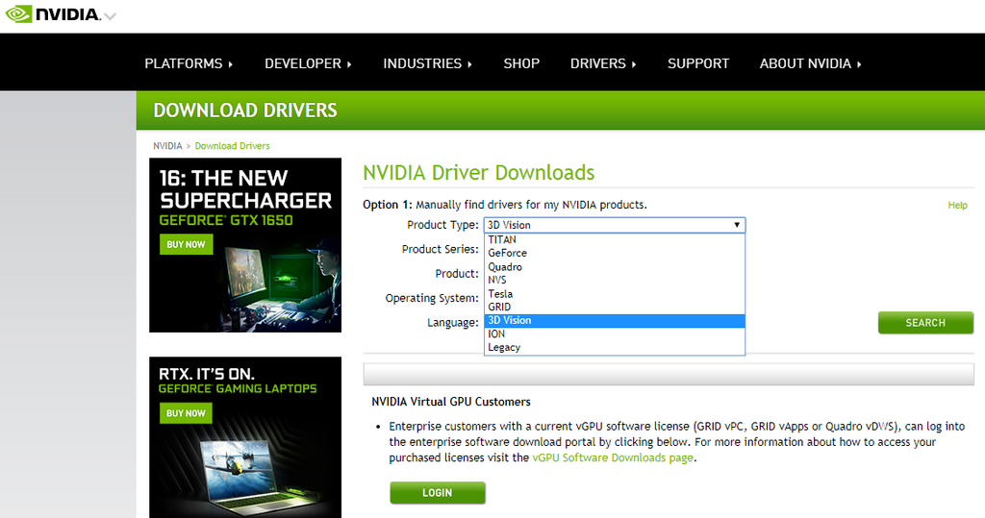Viewport: 985px width, 518px height.
Task: Open the vGPU Software Downloads page link
Action: tap(613, 457)
